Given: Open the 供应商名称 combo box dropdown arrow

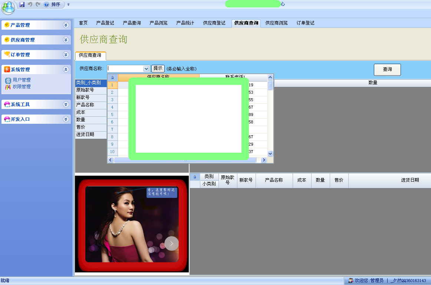Looking at the screenshot, I should (146, 69).
